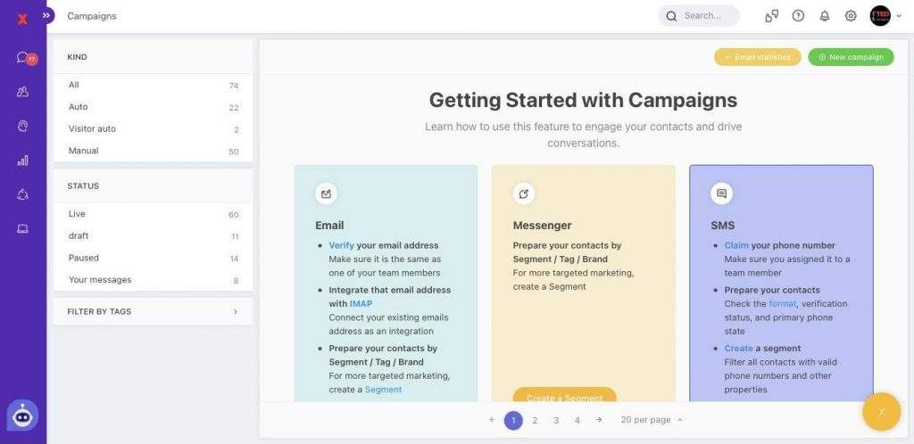
Task: Open the conversations inbox icon with badge
Action: [x=23, y=58]
